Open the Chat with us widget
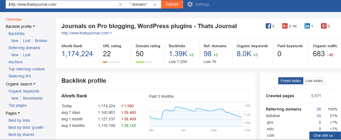The image size is (341, 140). pos(323,136)
